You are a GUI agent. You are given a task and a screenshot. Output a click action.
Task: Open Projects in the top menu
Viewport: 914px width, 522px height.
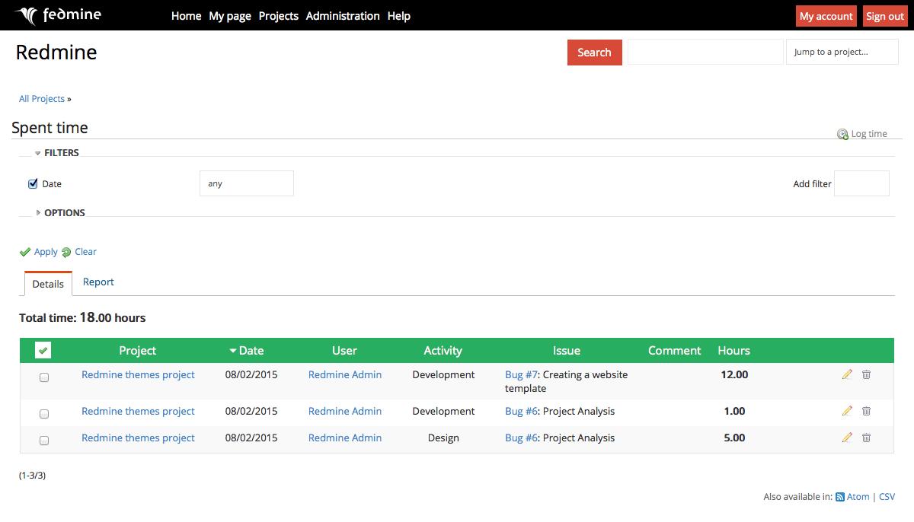pos(279,16)
